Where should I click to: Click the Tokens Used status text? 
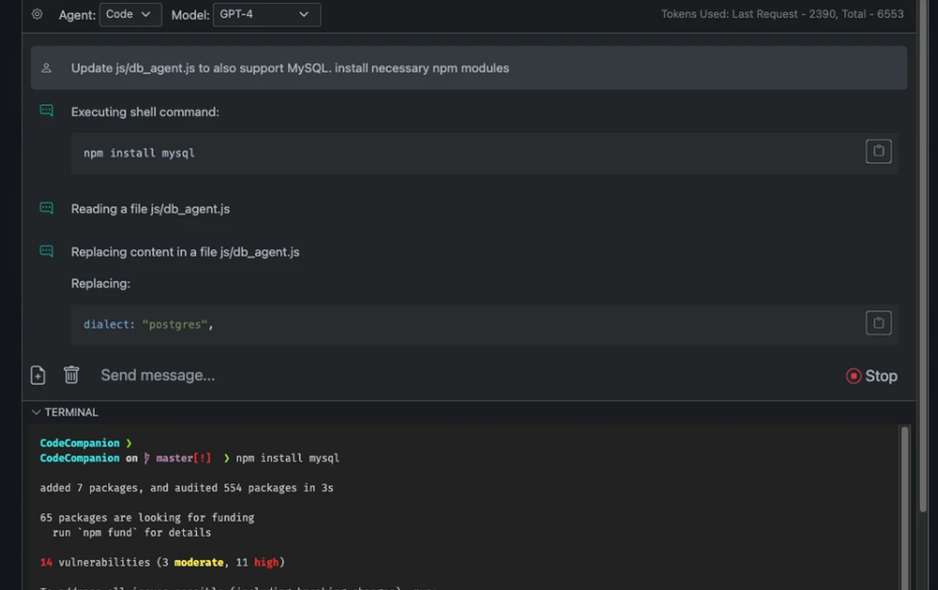782,14
